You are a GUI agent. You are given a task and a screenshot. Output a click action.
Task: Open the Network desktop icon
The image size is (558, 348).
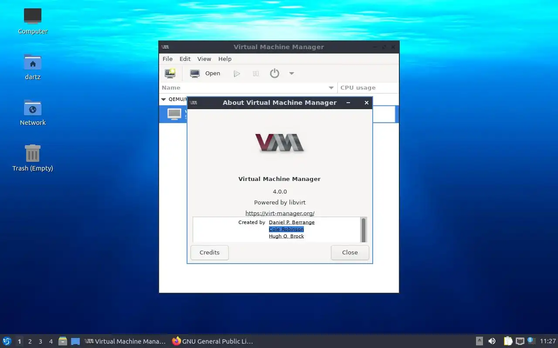point(33,112)
